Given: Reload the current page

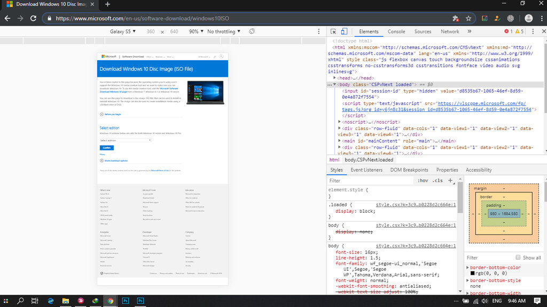Looking at the screenshot, I should (x=33, y=19).
